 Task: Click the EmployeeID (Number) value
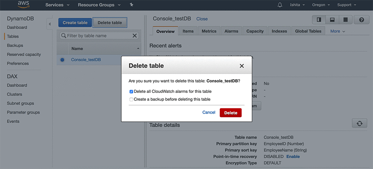(x=283, y=144)
